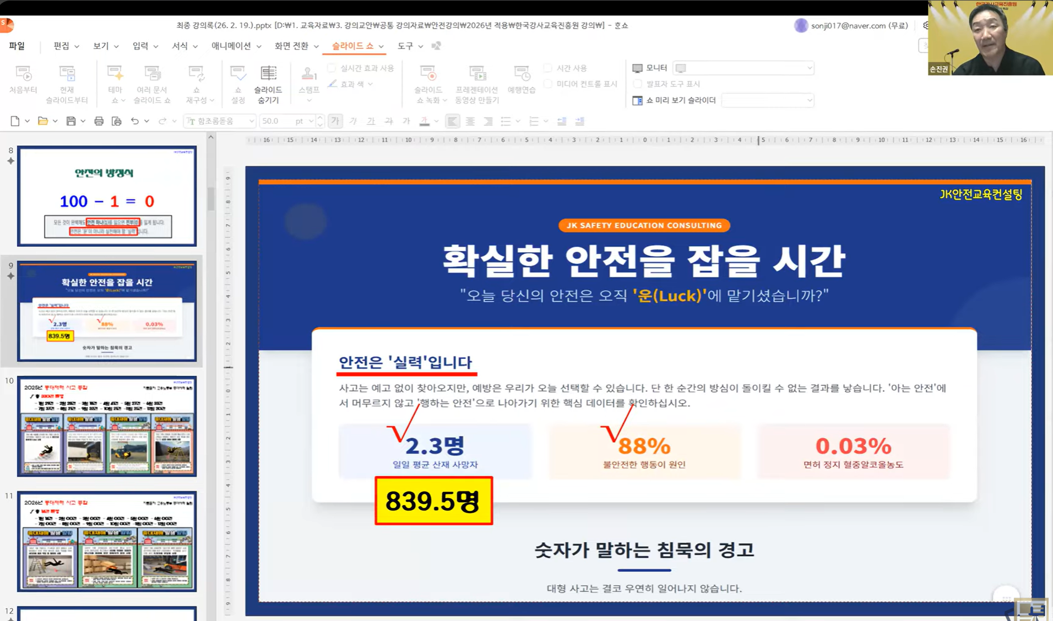Viewport: 1053px width, 621px height.
Task: Click the yellow 839.5명 box on slide
Action: pyautogui.click(x=434, y=500)
